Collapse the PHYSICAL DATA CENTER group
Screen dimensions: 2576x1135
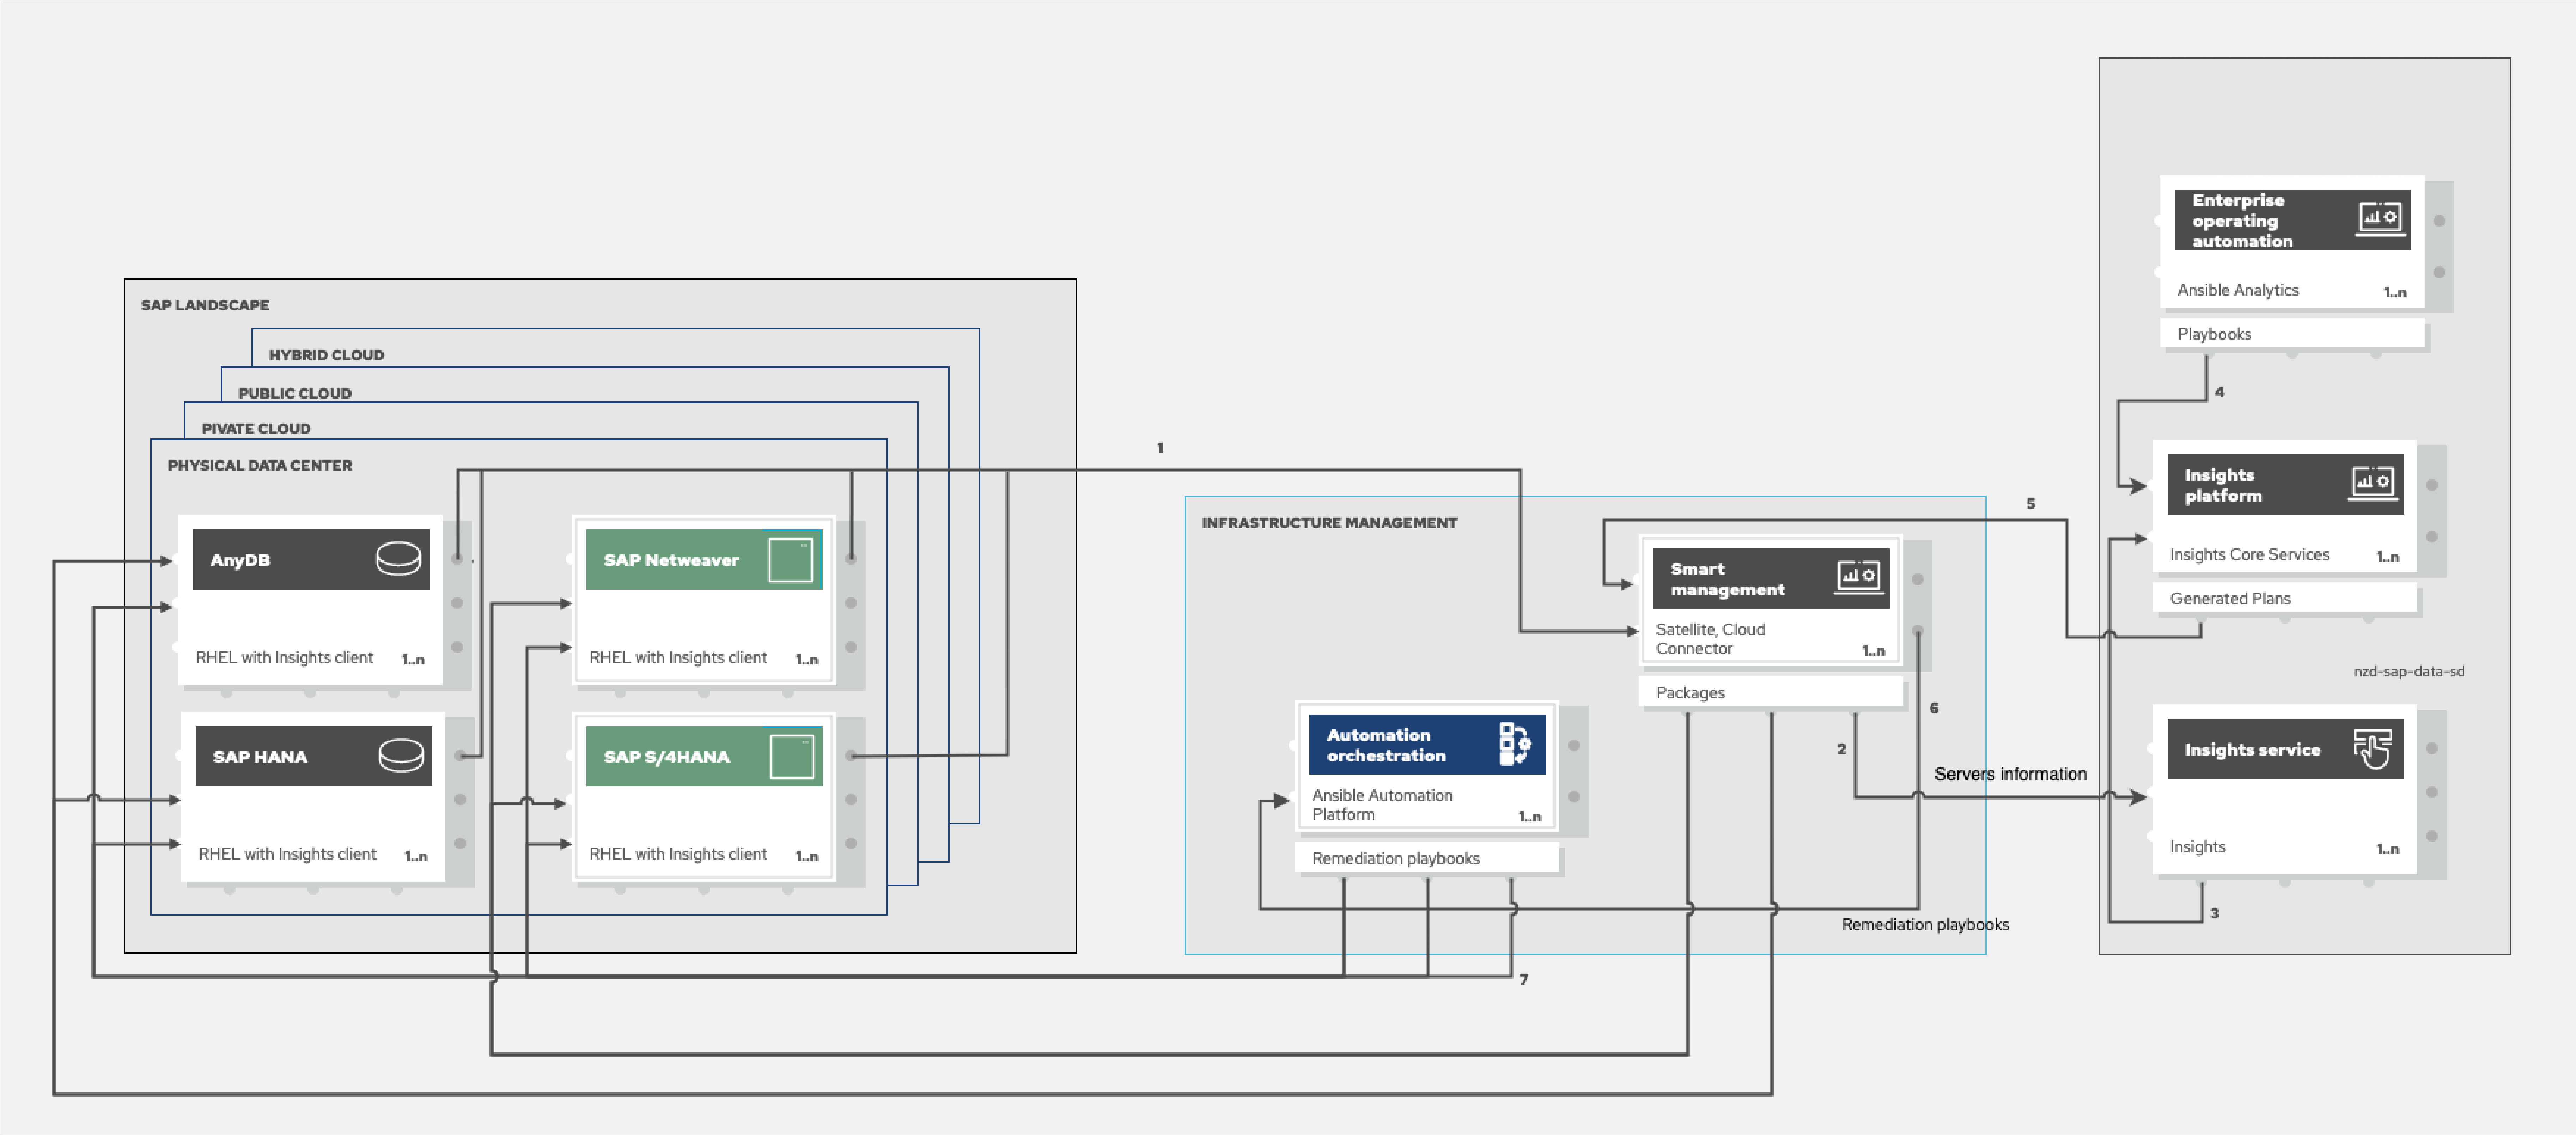(x=258, y=464)
